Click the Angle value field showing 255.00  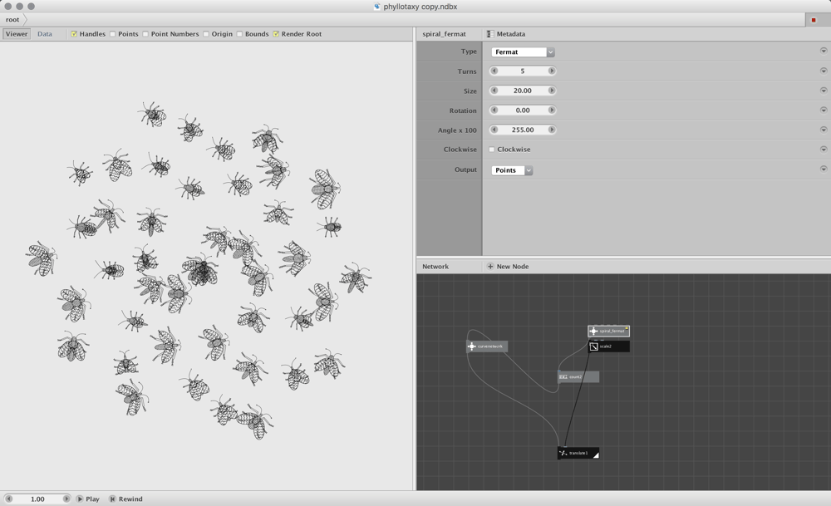[523, 130]
